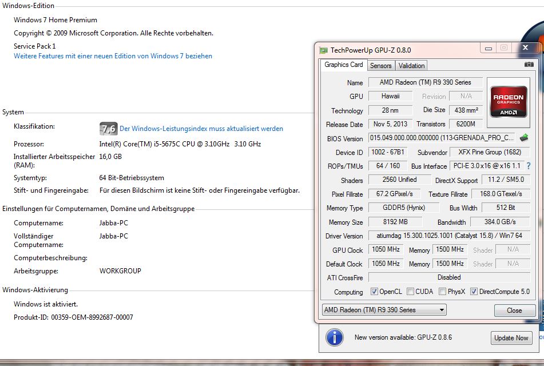
Task: Click the Service Pack 1 text
Action: pos(35,46)
